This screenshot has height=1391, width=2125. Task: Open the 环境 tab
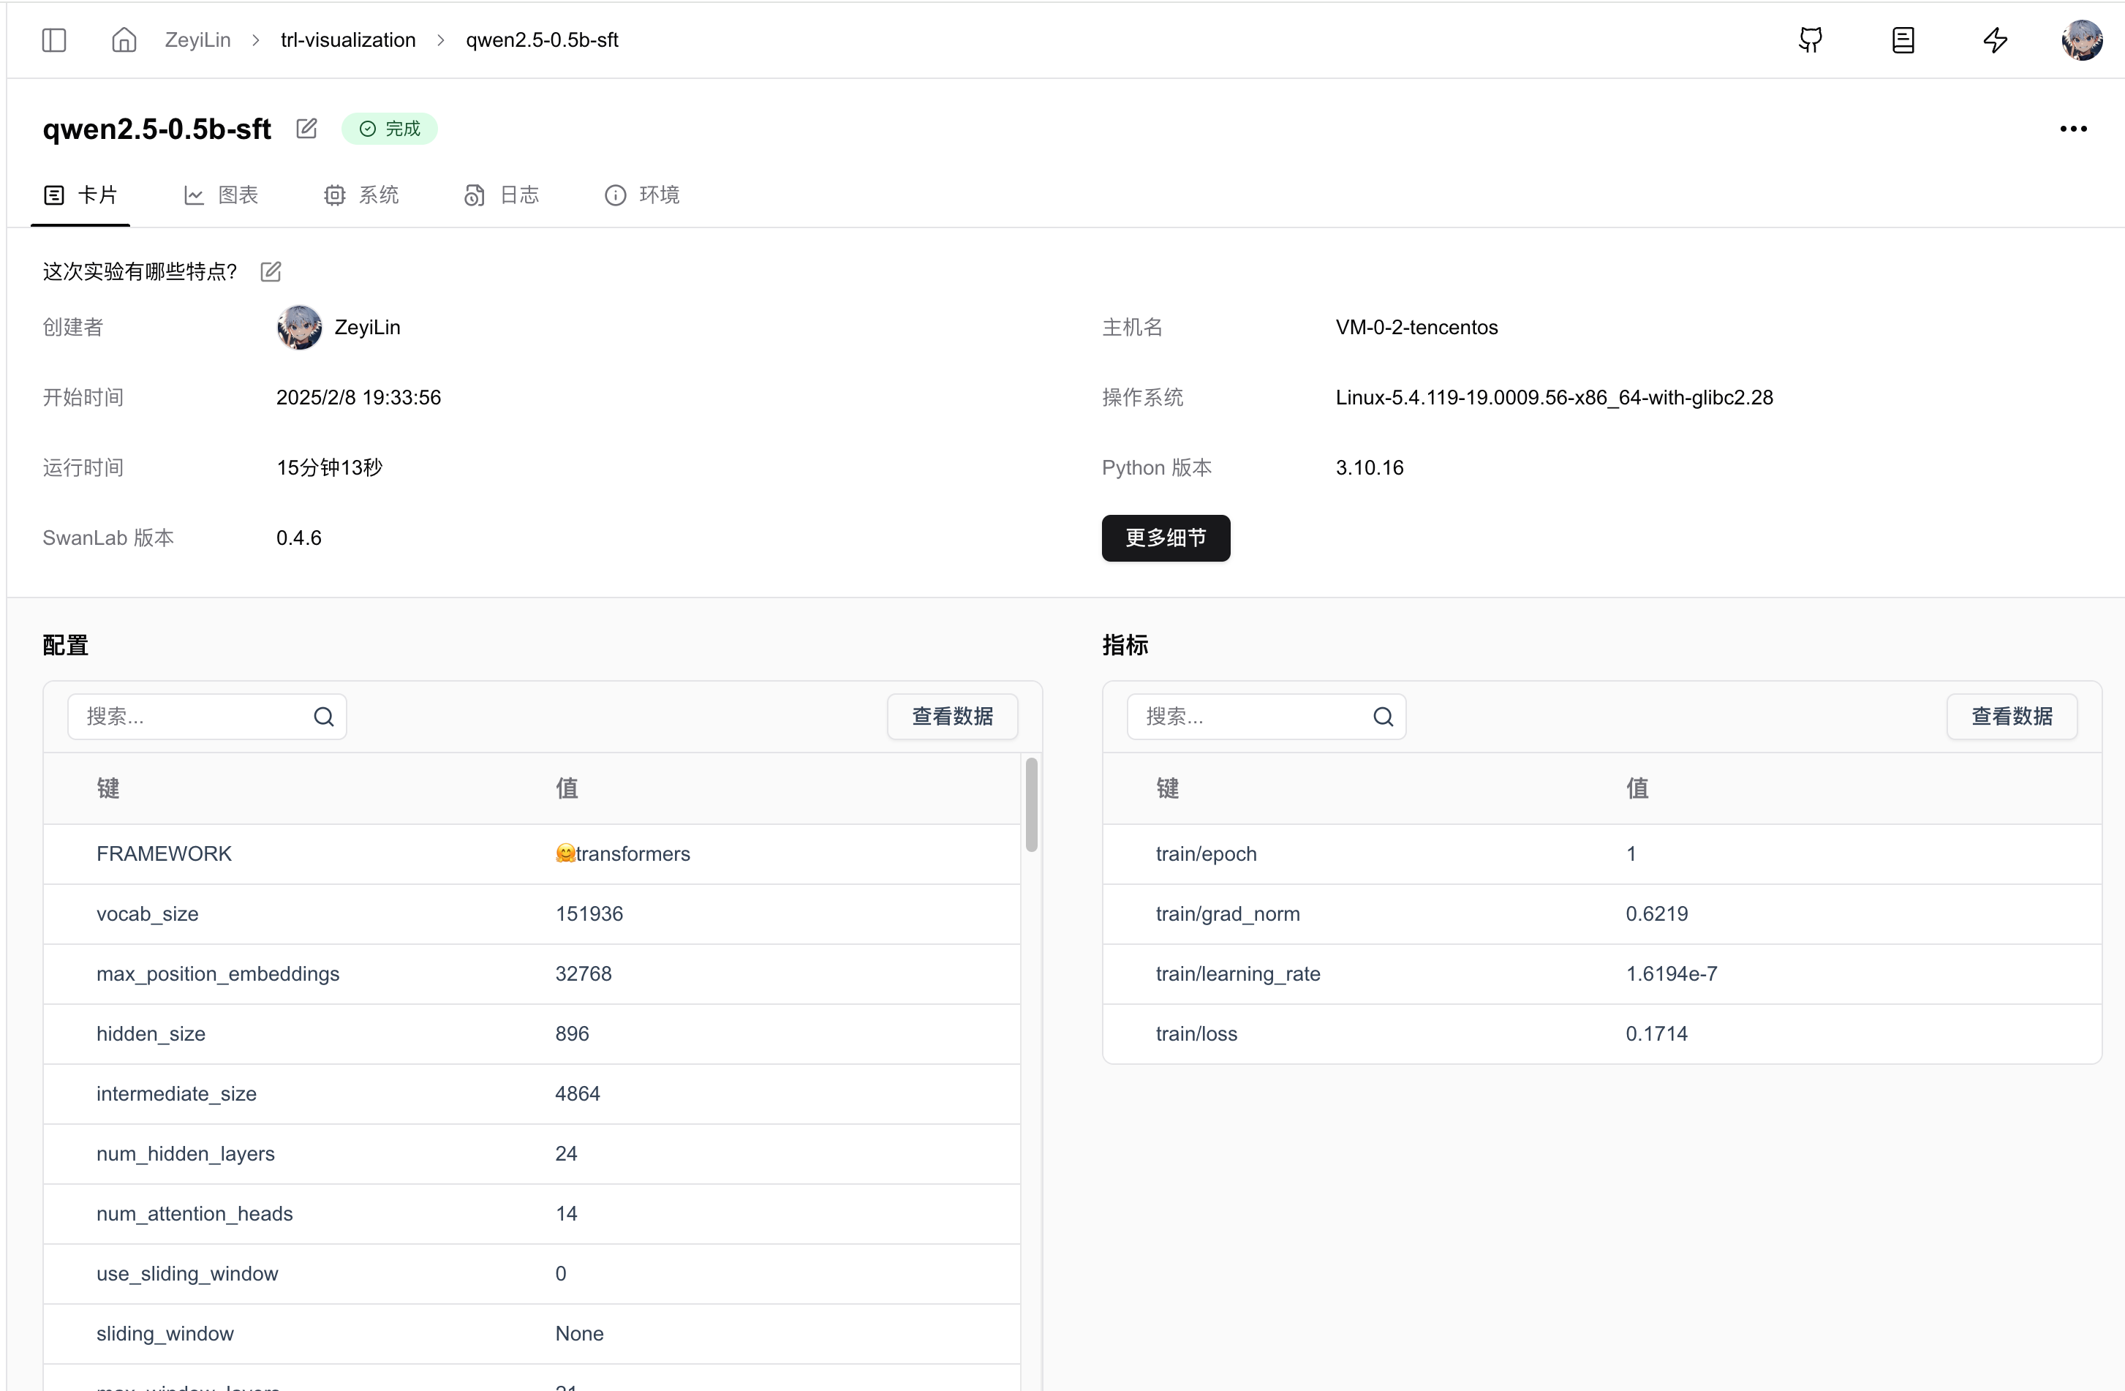click(x=642, y=195)
